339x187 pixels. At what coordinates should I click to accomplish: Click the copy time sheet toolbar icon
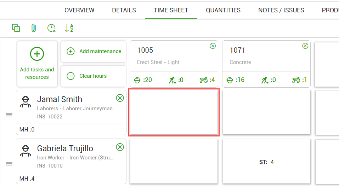click(16, 28)
